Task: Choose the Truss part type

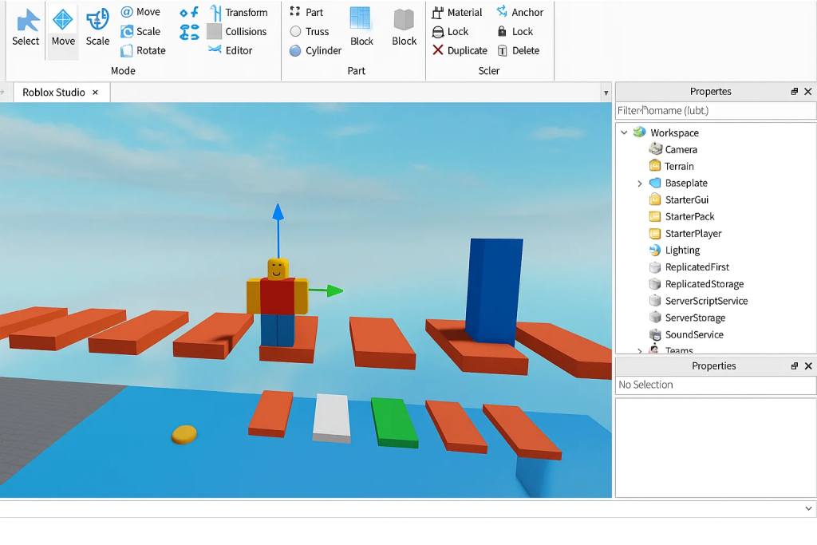Action: click(310, 31)
